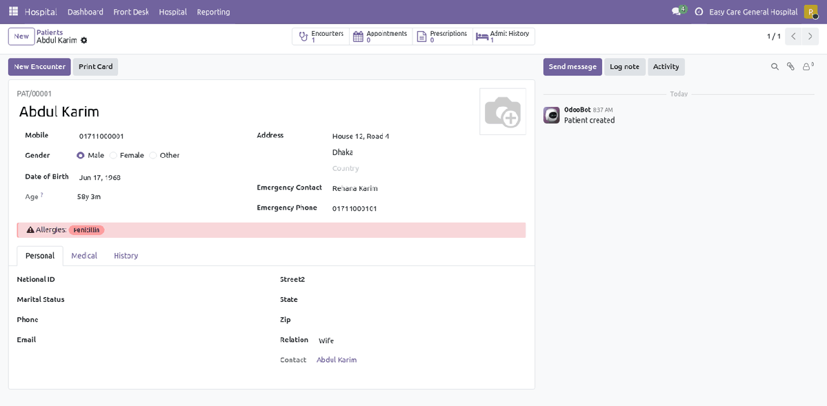Edit the Mobile number field
Viewport: 827px width, 406px height.
[158, 136]
